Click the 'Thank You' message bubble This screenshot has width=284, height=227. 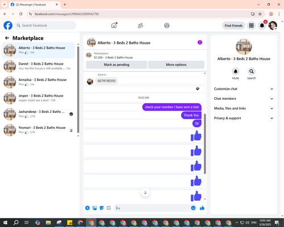[x=191, y=115]
